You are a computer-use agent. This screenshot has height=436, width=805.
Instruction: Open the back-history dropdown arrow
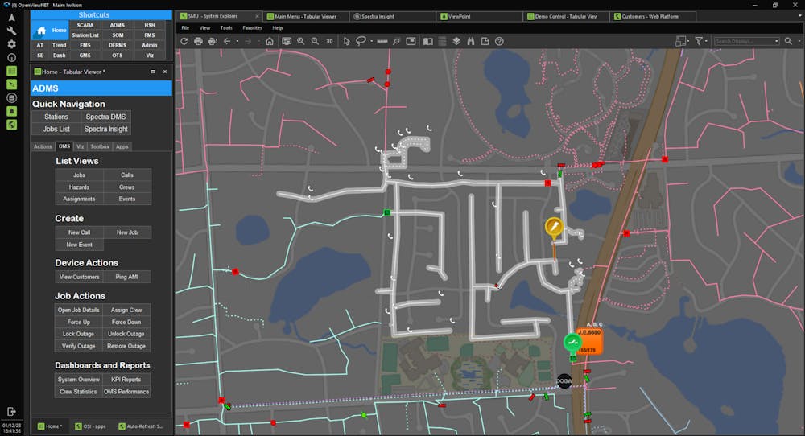point(237,42)
